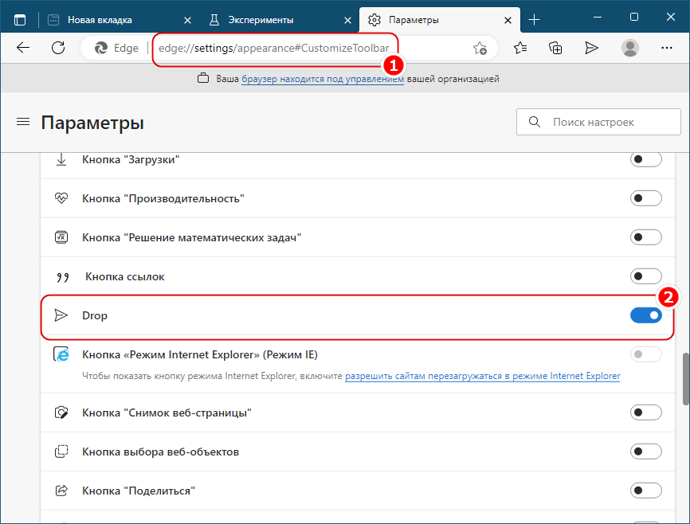690x524 pixels.
Task: Switch to the "Эксперименты" tab
Action: point(280,20)
